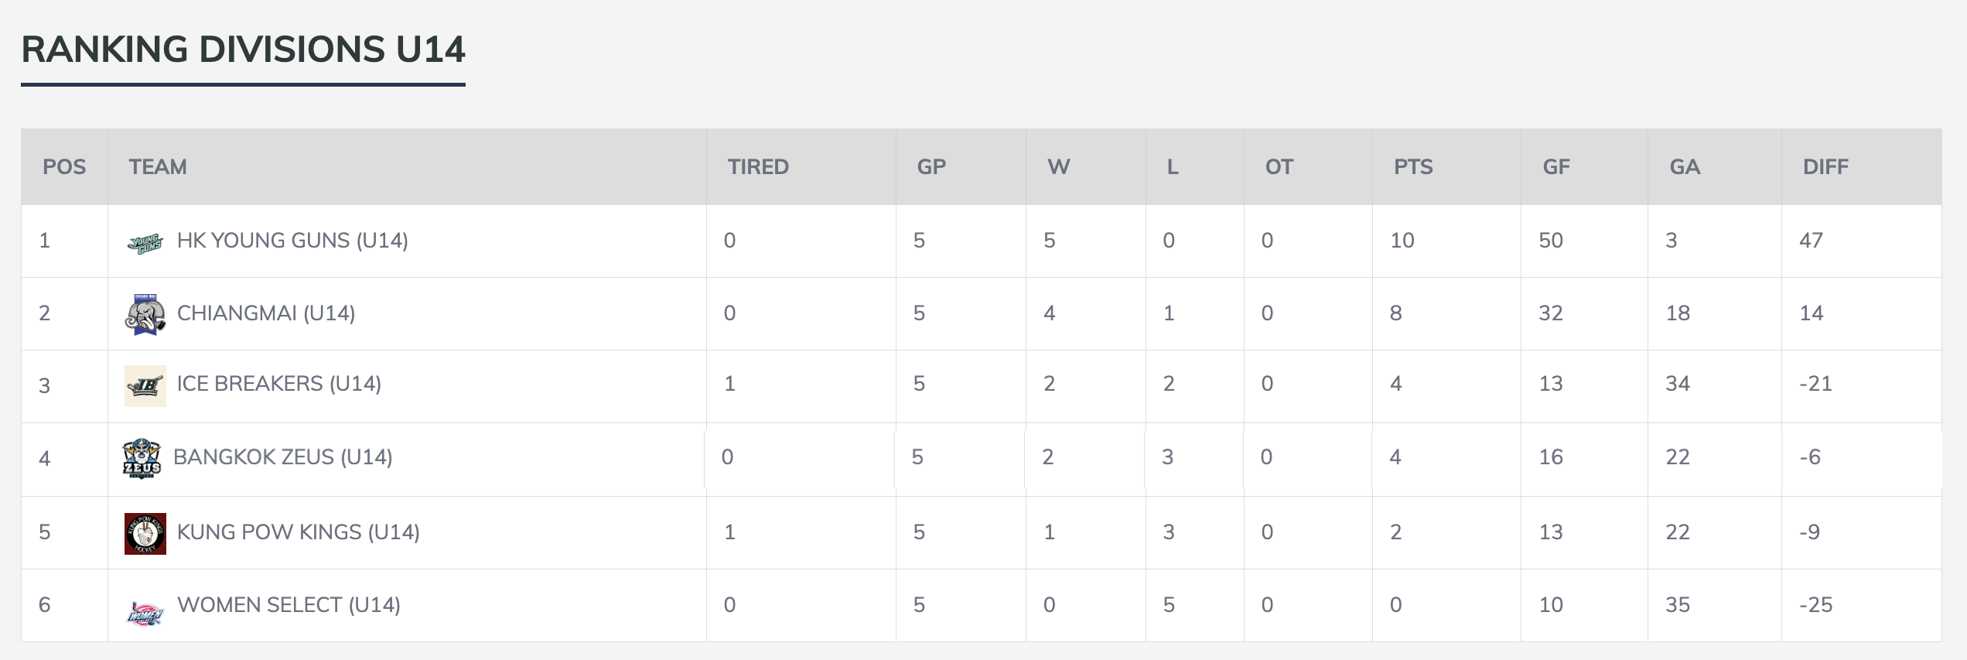Click the Ice Breakers team logo
The width and height of the screenshot is (1967, 660).
pos(145,385)
